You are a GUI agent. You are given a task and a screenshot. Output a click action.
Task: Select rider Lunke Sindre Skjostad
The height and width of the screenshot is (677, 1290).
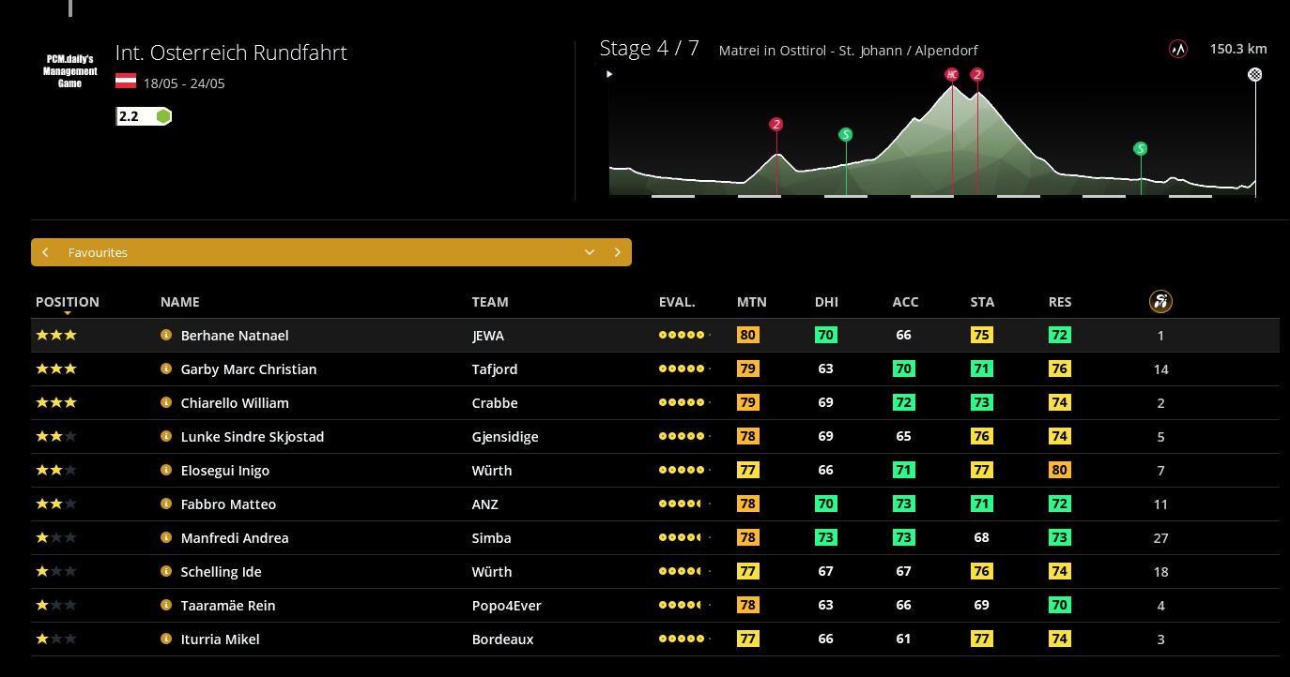pos(252,437)
